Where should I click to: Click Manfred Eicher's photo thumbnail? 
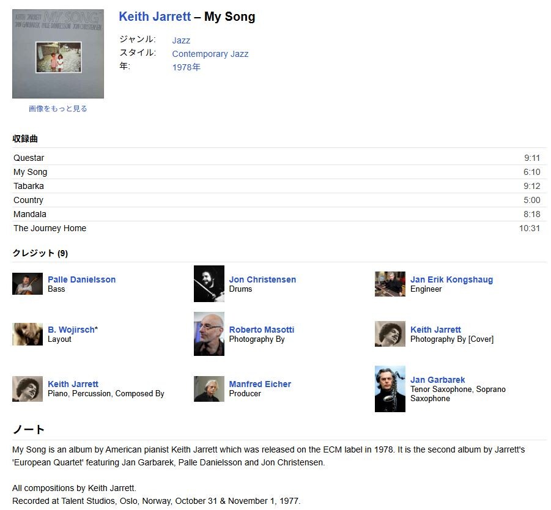(209, 389)
